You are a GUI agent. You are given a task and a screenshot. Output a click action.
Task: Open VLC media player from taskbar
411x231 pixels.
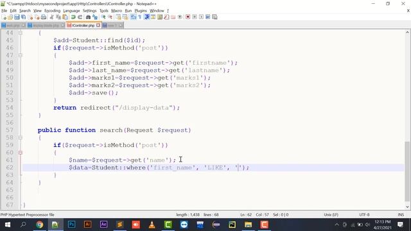click(152, 225)
